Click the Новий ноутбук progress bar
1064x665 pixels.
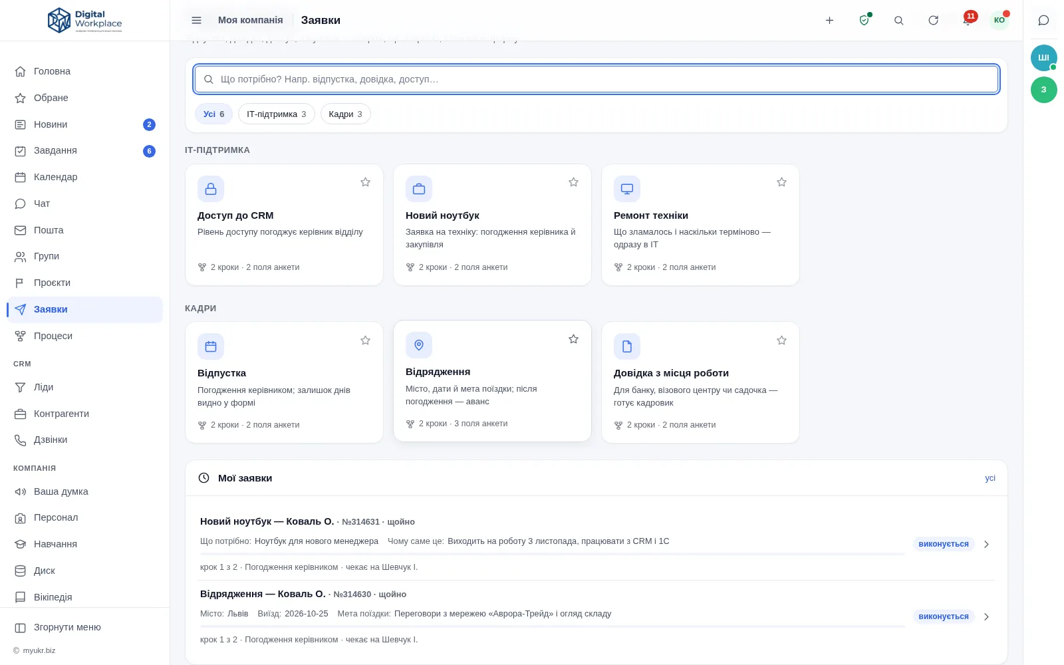coord(552,554)
